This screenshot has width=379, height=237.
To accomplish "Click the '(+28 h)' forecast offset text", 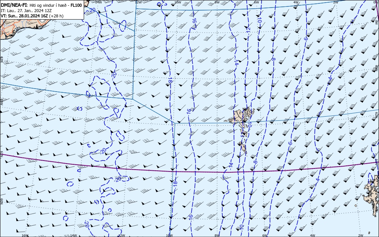I will 56,16.
